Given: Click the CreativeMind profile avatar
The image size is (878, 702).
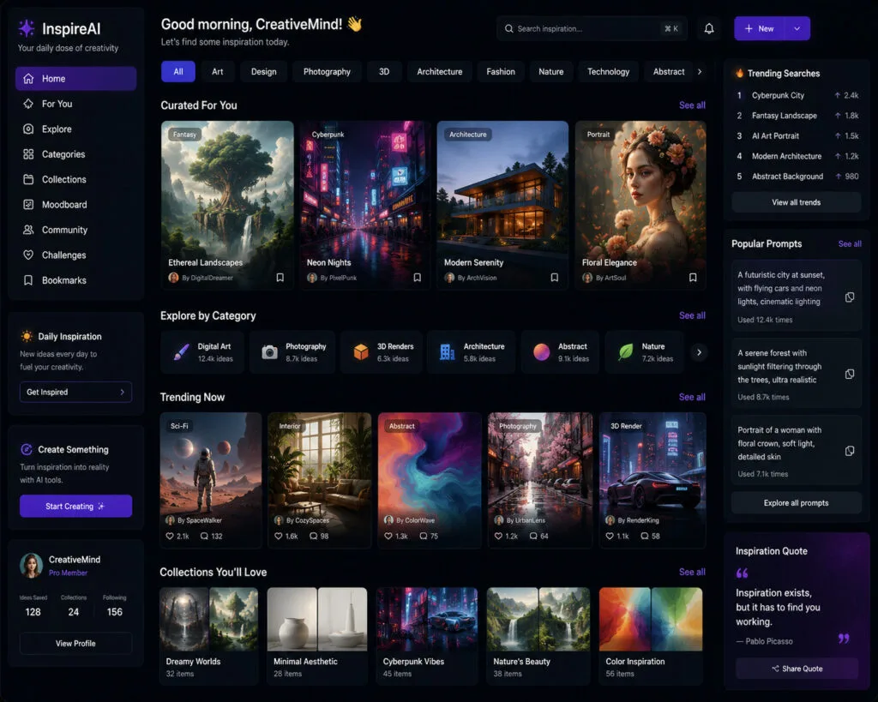Looking at the screenshot, I should [32, 566].
